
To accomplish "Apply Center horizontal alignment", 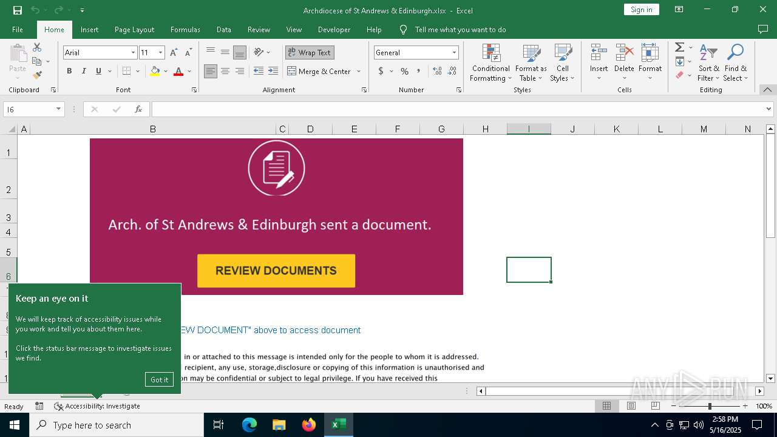I will [225, 71].
